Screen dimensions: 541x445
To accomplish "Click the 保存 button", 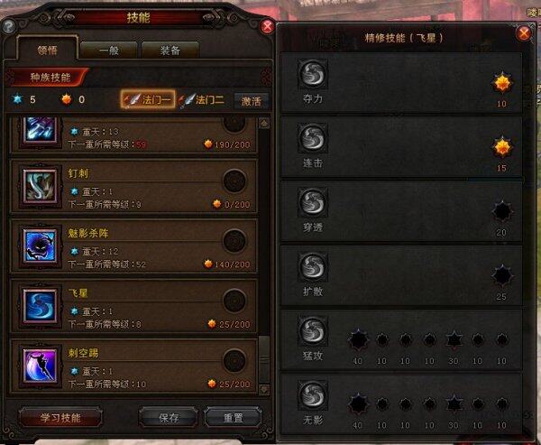I will (x=169, y=418).
